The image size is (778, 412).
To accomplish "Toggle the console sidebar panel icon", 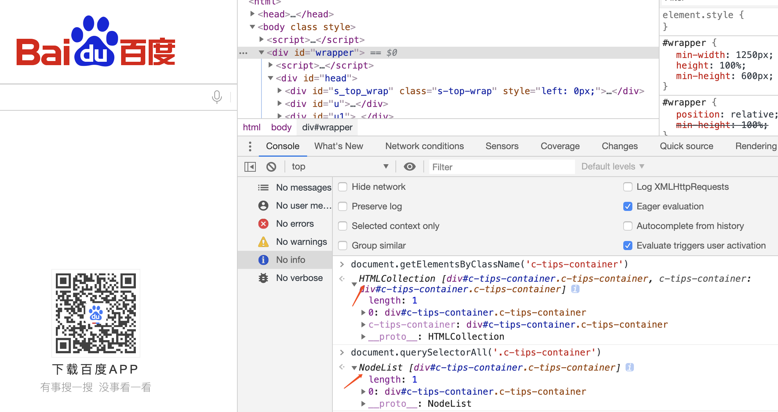I will point(250,166).
